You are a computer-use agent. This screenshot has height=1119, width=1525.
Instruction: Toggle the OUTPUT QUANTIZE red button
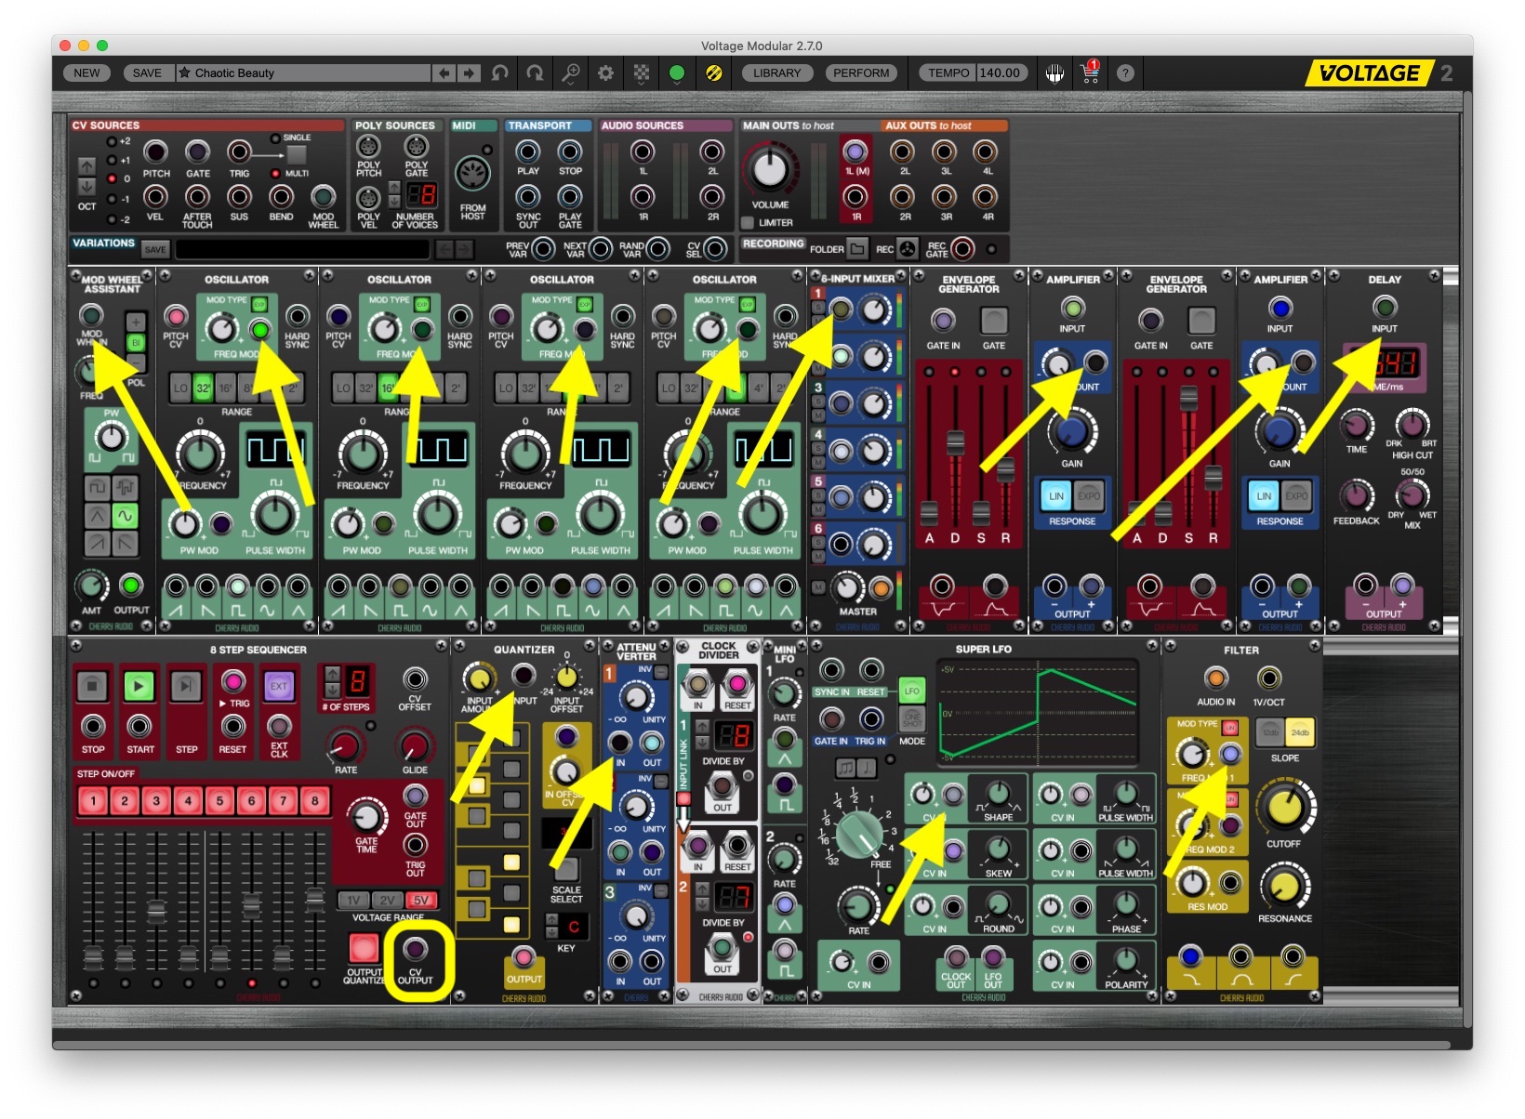point(364,949)
